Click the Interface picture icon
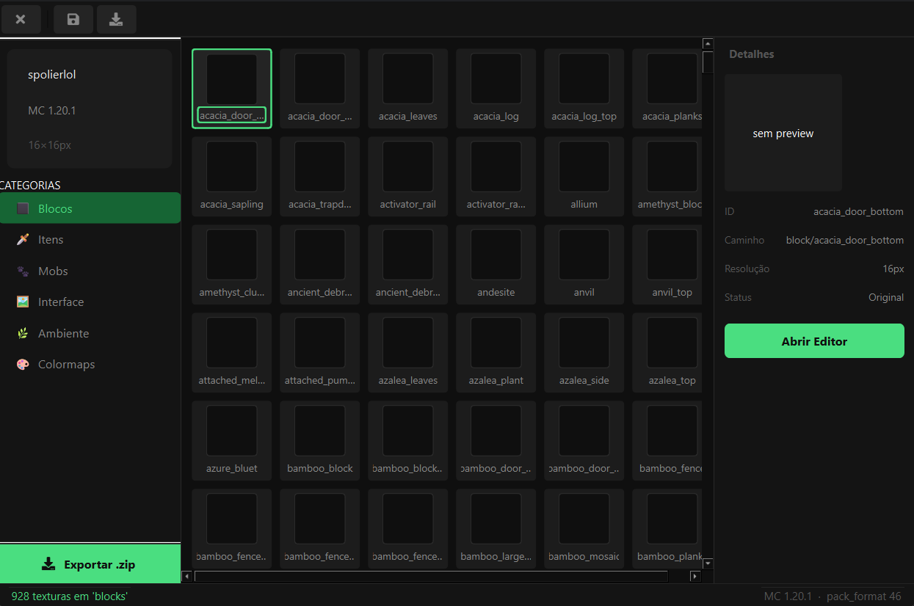 [23, 302]
